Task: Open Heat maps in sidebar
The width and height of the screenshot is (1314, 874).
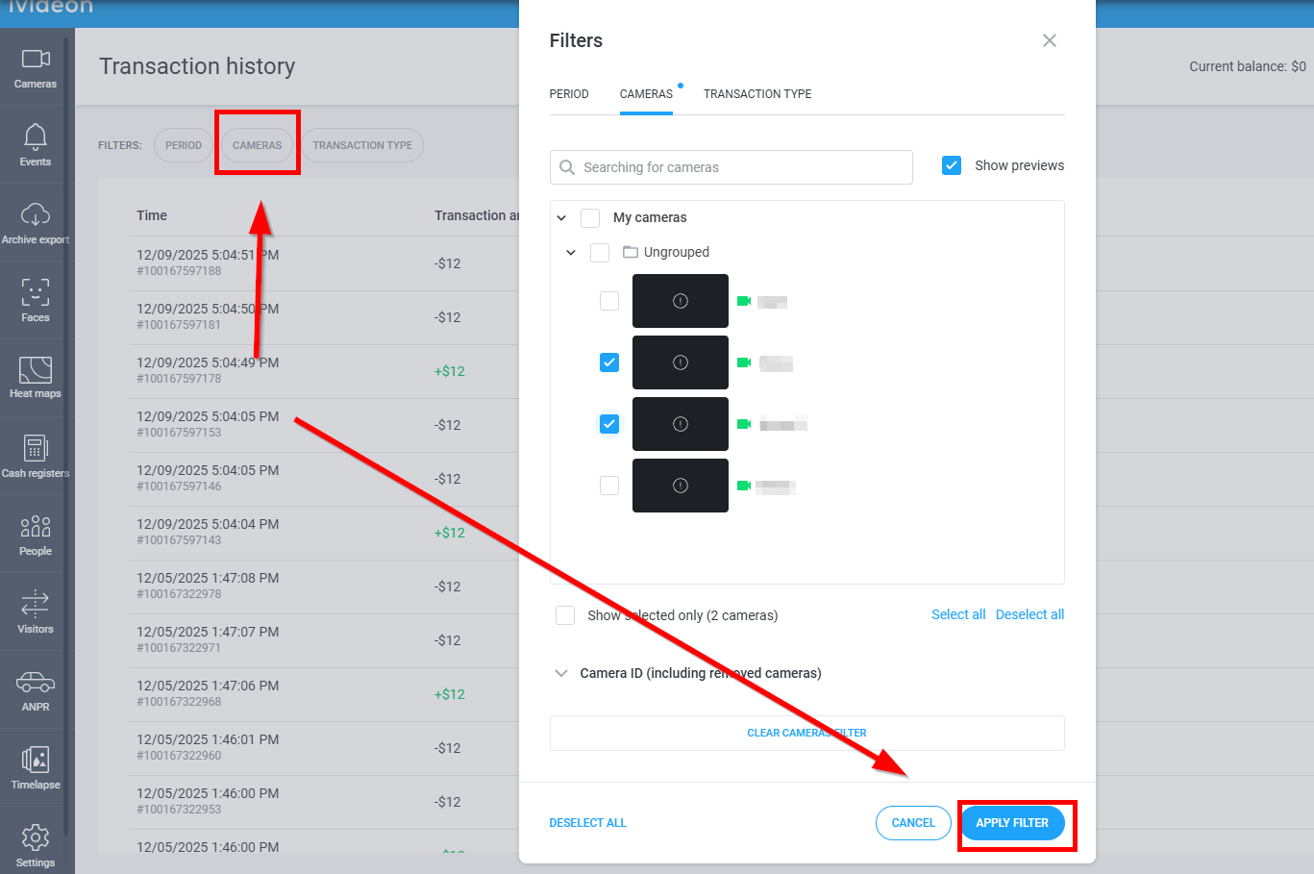Action: pos(36,377)
